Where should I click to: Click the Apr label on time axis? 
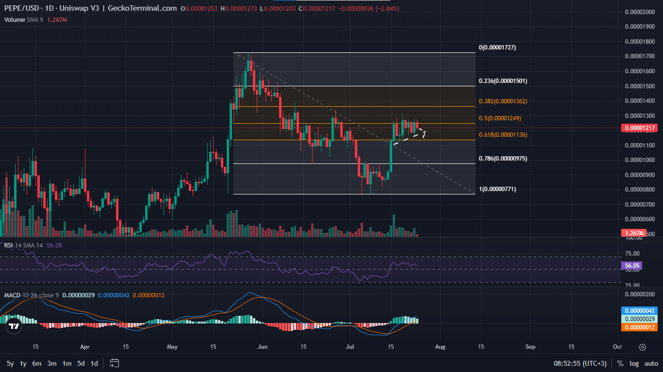pos(85,347)
